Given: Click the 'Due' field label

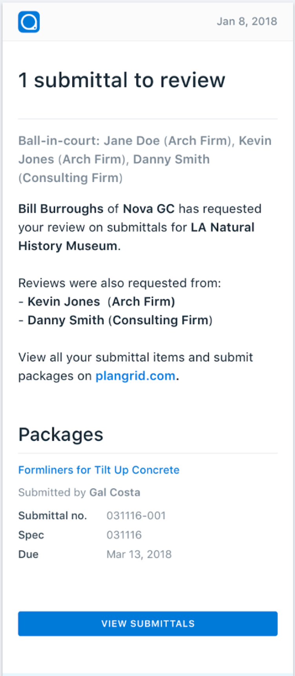Looking at the screenshot, I should point(28,554).
